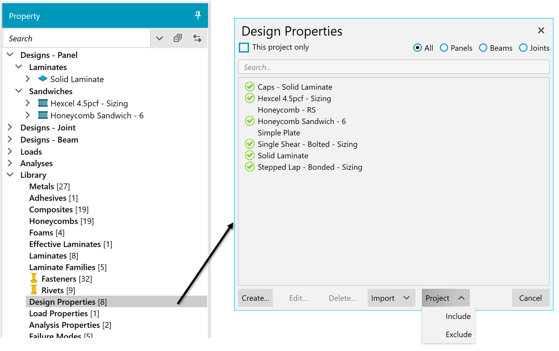Click green check next to Hexcel 4.5pcf - Sizing
559x351 pixels.
click(x=250, y=98)
